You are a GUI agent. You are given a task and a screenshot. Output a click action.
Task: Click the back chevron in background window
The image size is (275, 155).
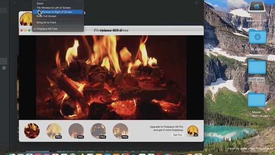(15, 2)
